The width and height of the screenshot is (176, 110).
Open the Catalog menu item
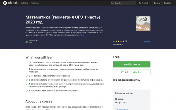click(24, 3)
